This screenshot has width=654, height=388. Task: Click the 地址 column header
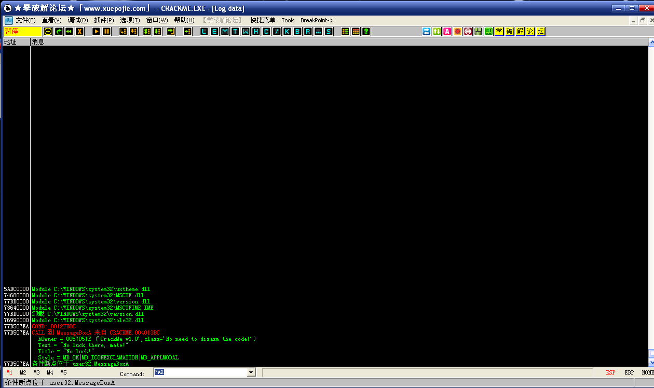point(16,42)
